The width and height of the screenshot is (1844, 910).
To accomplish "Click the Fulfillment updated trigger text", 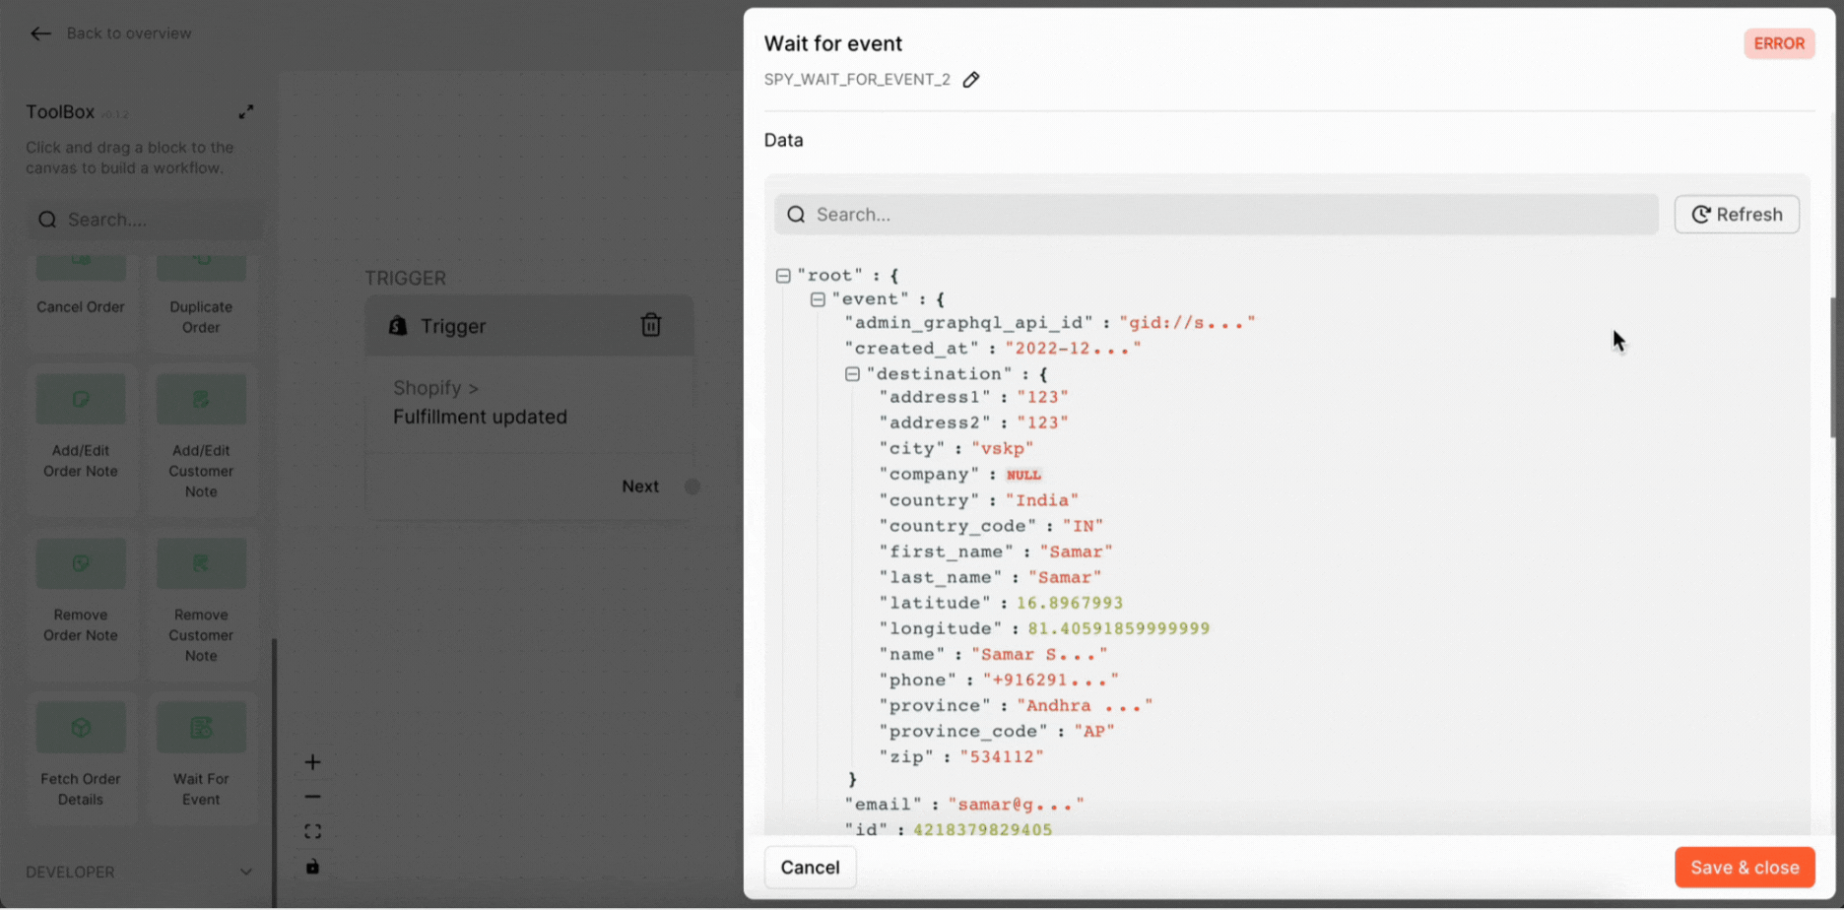I will 480,417.
